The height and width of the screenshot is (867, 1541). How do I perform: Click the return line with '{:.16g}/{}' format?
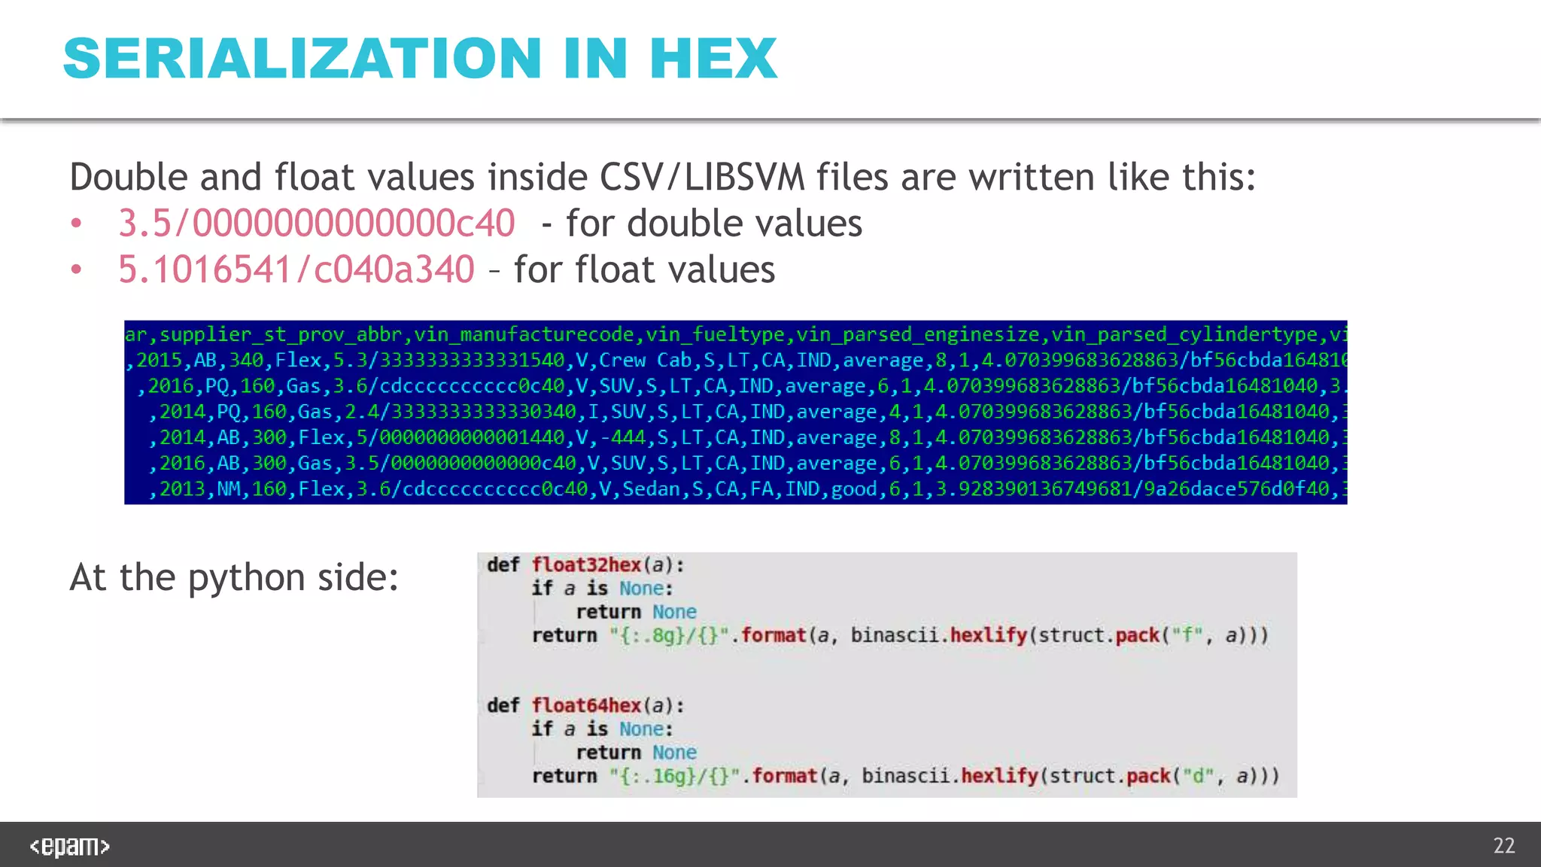coord(905,776)
